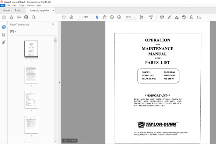This screenshot has height=144, width=216.
Task: Close the Page Thumbnails panel
Action: (x=53, y=24)
